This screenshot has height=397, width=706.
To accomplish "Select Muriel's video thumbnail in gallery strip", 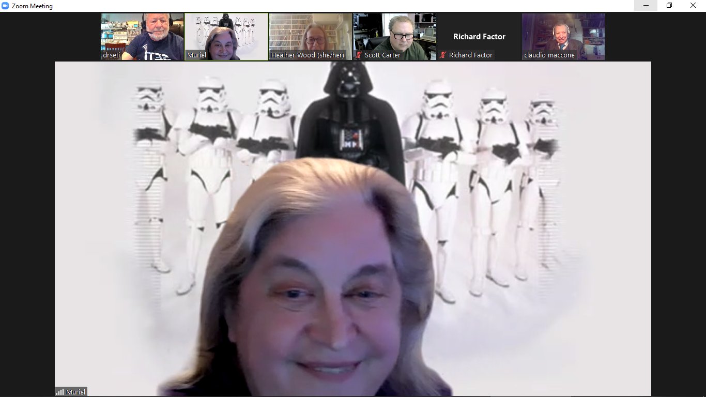I will tap(226, 37).
